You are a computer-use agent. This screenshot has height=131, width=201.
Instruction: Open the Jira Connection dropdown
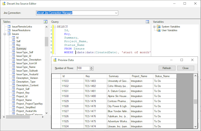pyautogui.click(x=116, y=13)
